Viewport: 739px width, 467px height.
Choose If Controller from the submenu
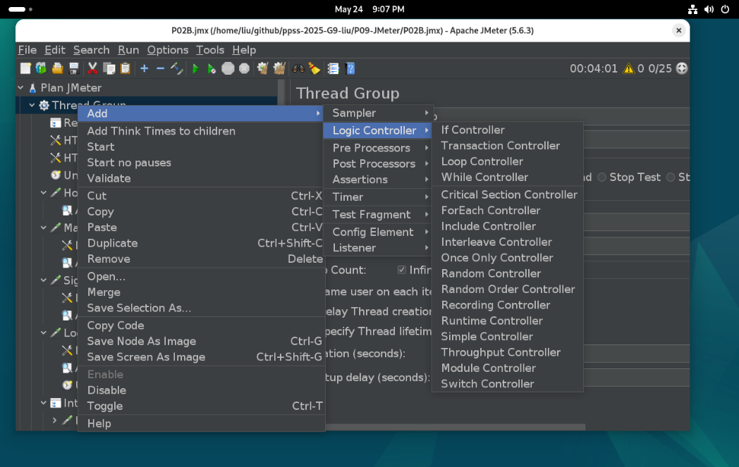click(x=508, y=130)
